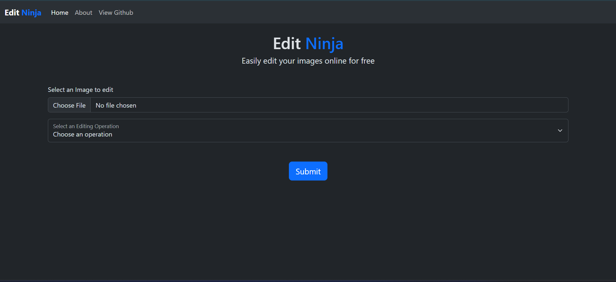Expand the editing operation chevron arrow
The image size is (616, 282).
(x=560, y=130)
